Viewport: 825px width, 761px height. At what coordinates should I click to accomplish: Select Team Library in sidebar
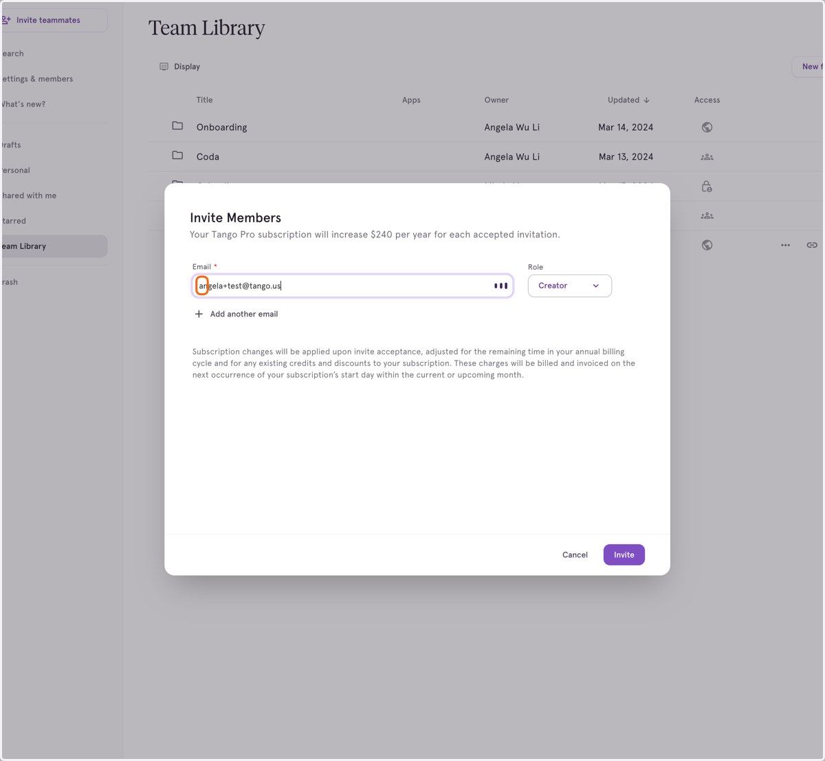point(54,246)
